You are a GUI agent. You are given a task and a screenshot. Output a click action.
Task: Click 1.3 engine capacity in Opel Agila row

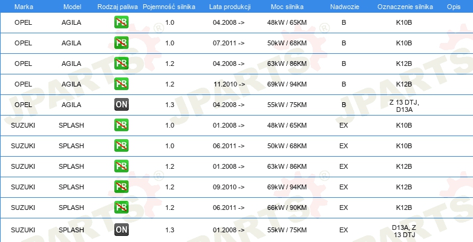click(170, 105)
